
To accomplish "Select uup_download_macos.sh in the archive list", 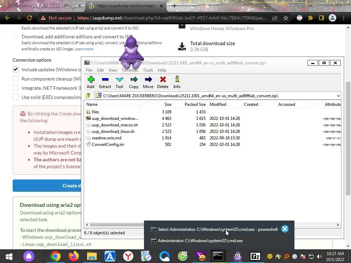I will [x=213, y=125].
